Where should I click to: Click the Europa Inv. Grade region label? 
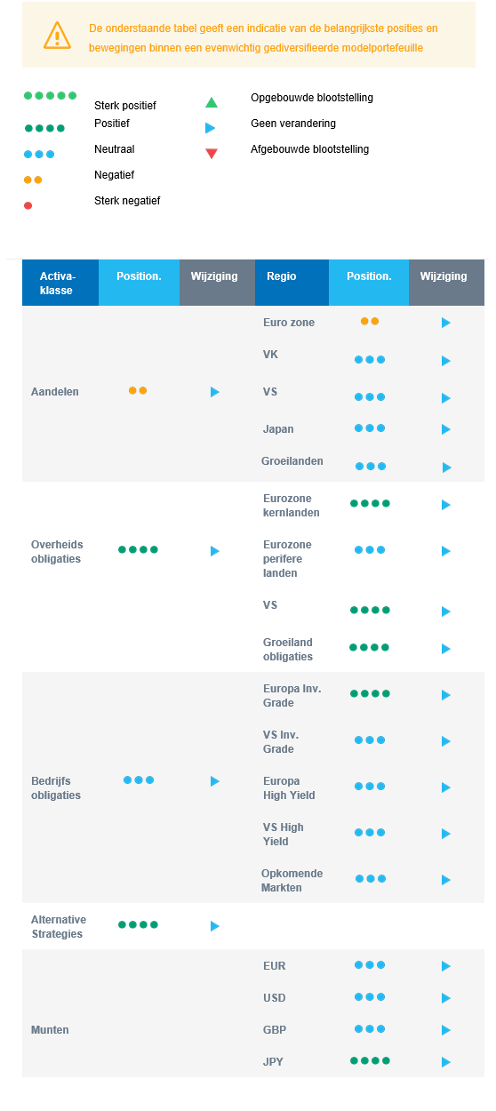point(292,696)
